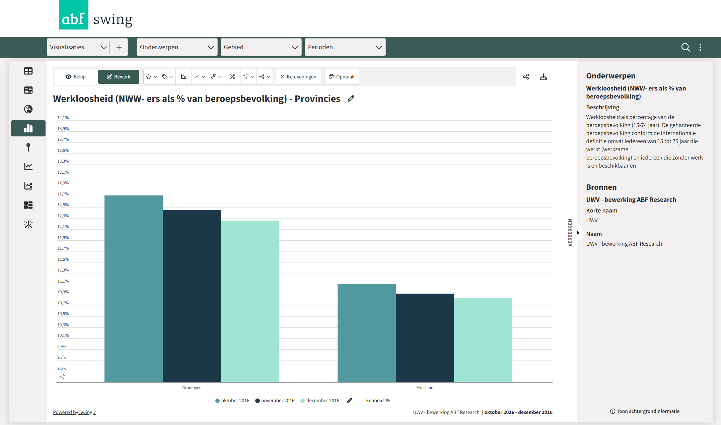Switch to Bewerk edit mode
This screenshot has height=425, width=721.
point(119,77)
